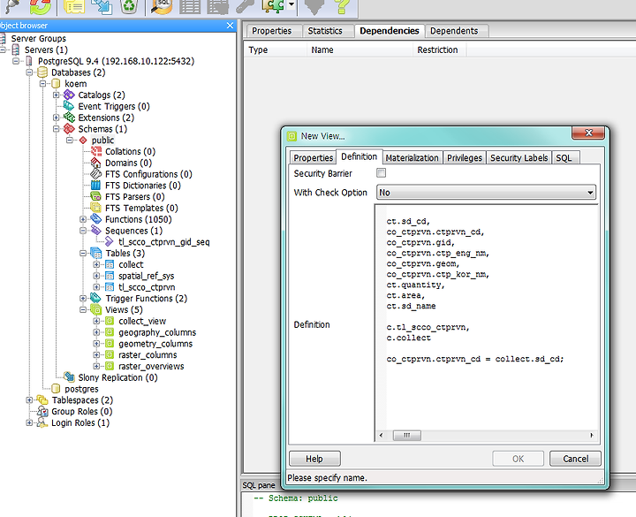636x517 pixels.
Task: Click the Maintenance wrench icon
Action: pos(245,6)
